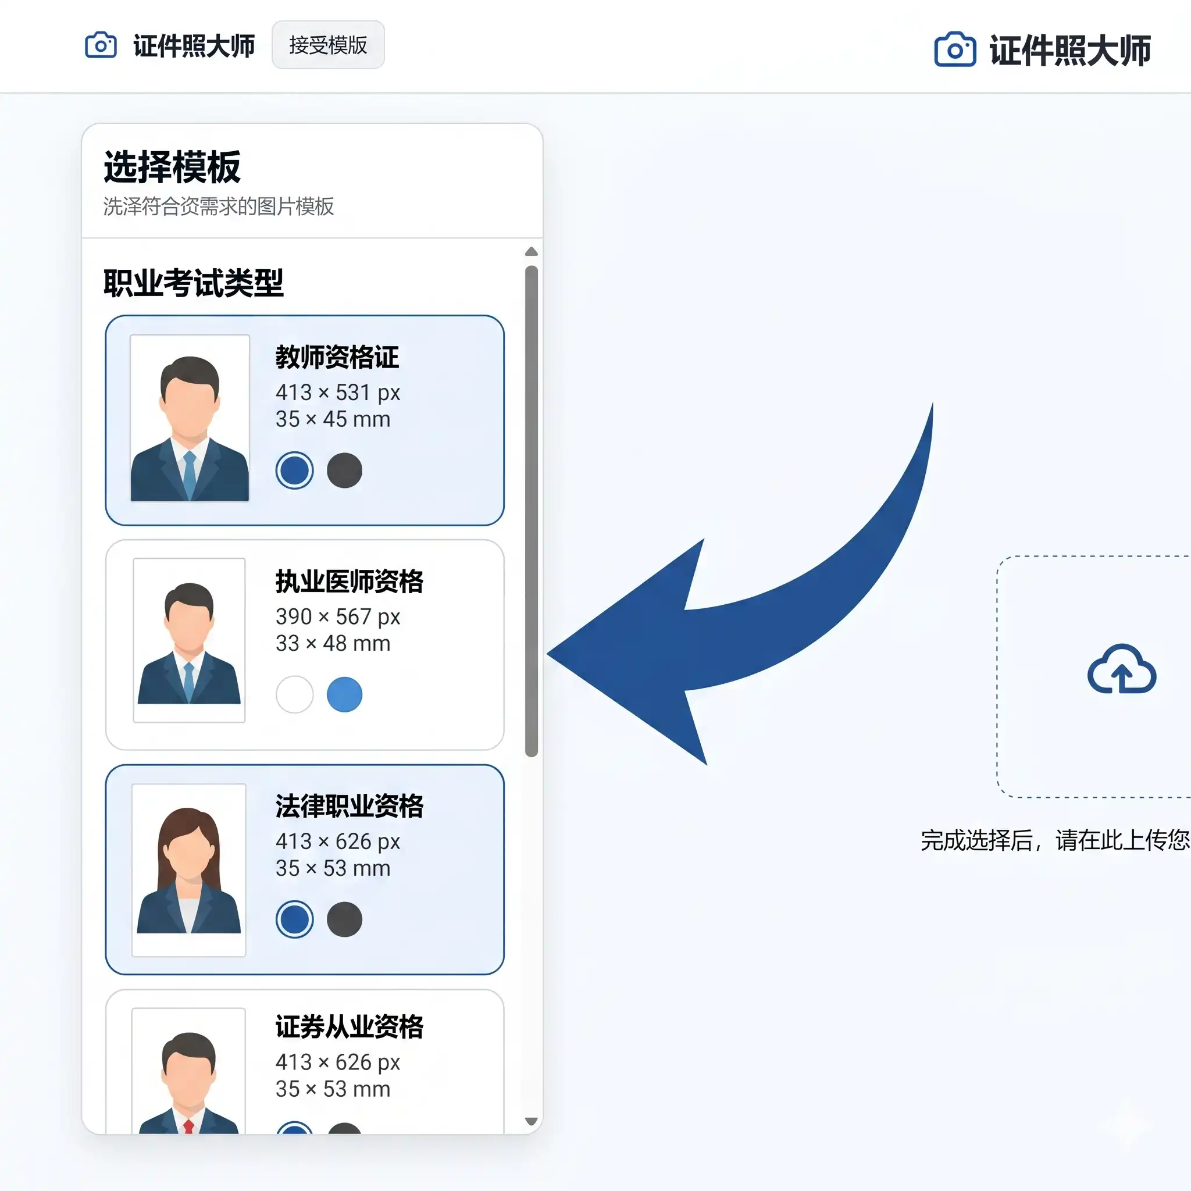This screenshot has height=1191, width=1191.
Task: Click the 执业医师资格 portrait thumbnail
Action: coord(189,640)
